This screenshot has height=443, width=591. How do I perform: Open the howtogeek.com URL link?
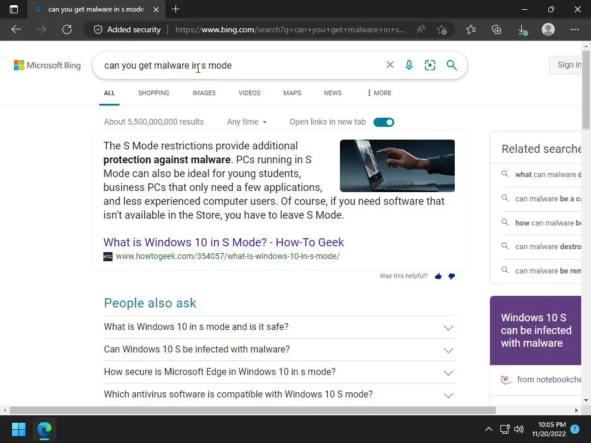(x=227, y=256)
